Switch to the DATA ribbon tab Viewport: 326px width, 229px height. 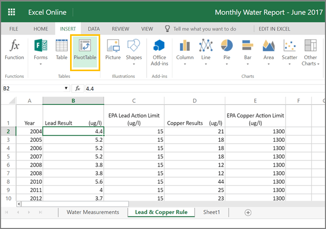coord(93,29)
